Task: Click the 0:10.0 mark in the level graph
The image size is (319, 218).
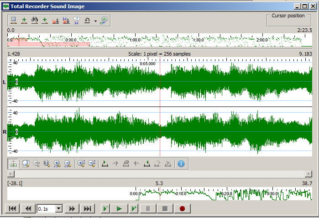Action: 181,194
